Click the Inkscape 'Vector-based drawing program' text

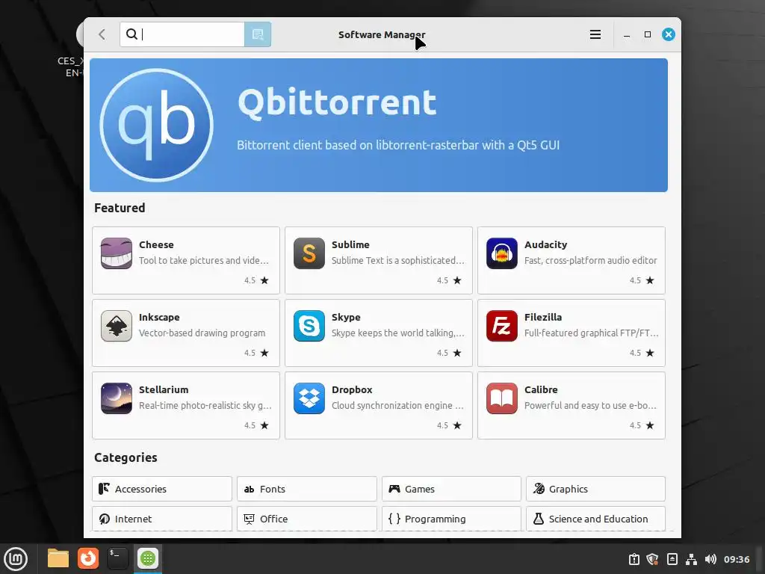(x=202, y=333)
